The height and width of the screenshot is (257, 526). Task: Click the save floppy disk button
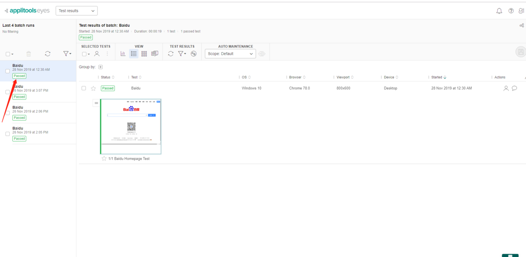click(x=520, y=52)
